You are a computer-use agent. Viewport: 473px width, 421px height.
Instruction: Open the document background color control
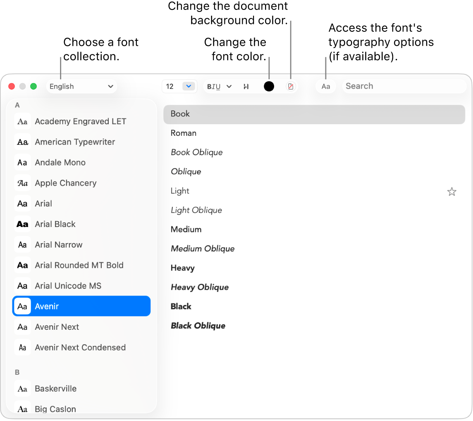(x=291, y=86)
